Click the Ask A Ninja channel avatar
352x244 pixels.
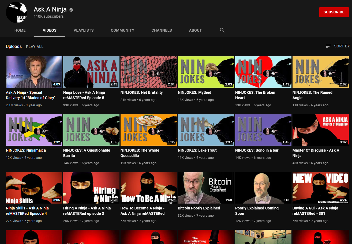coord(17,12)
